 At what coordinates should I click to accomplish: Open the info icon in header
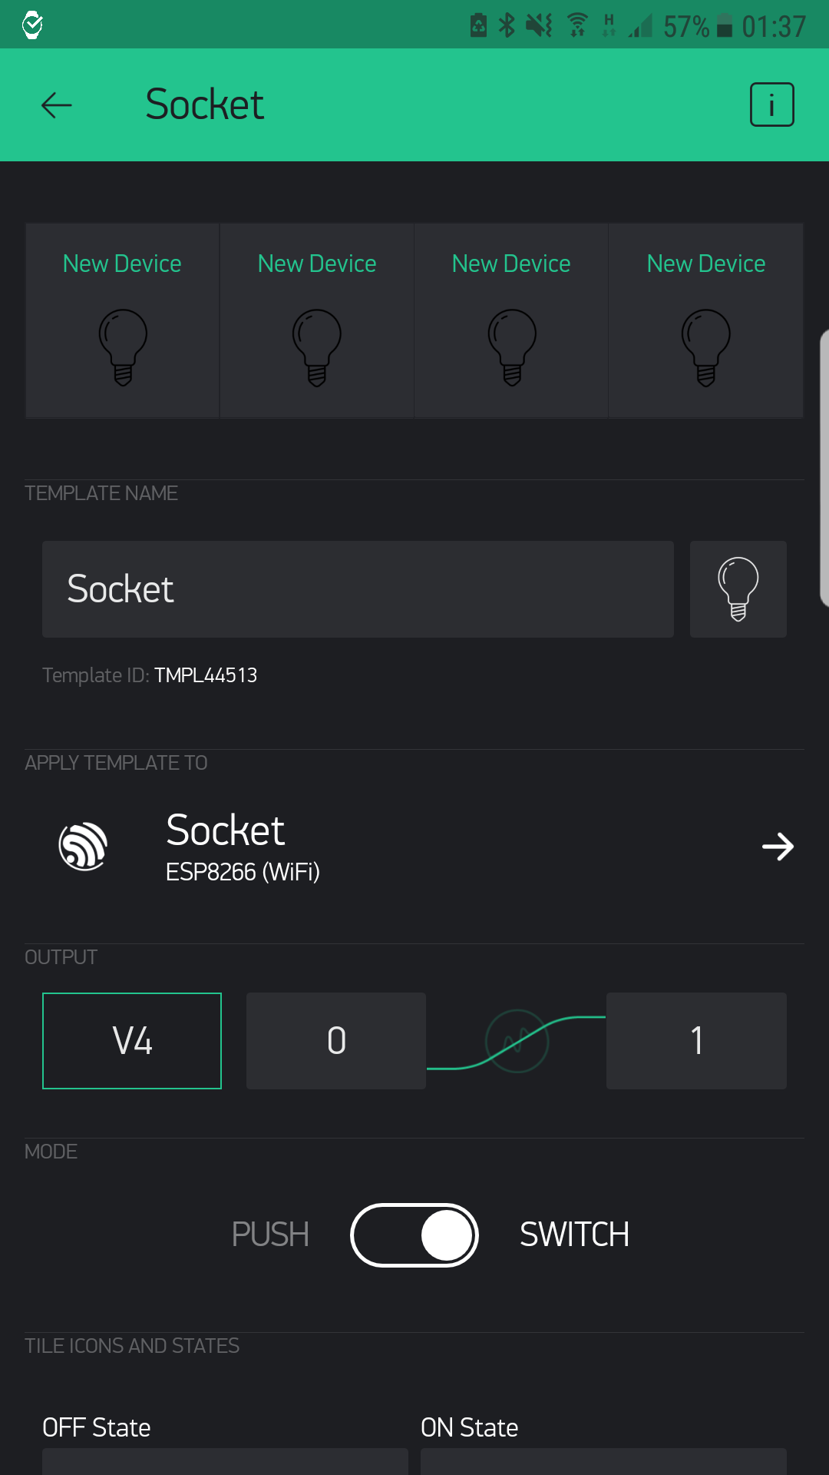click(771, 104)
